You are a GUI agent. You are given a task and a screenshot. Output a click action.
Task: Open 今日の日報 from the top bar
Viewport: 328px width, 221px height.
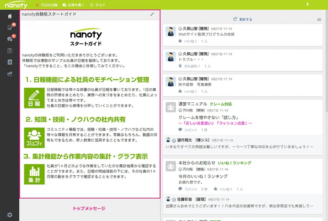[47, 5]
